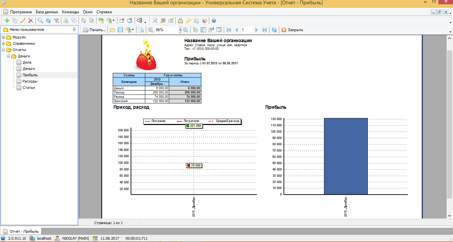Click the Users icon in main toolbar
Viewport: 453px width, 242px height.
coord(196,21)
